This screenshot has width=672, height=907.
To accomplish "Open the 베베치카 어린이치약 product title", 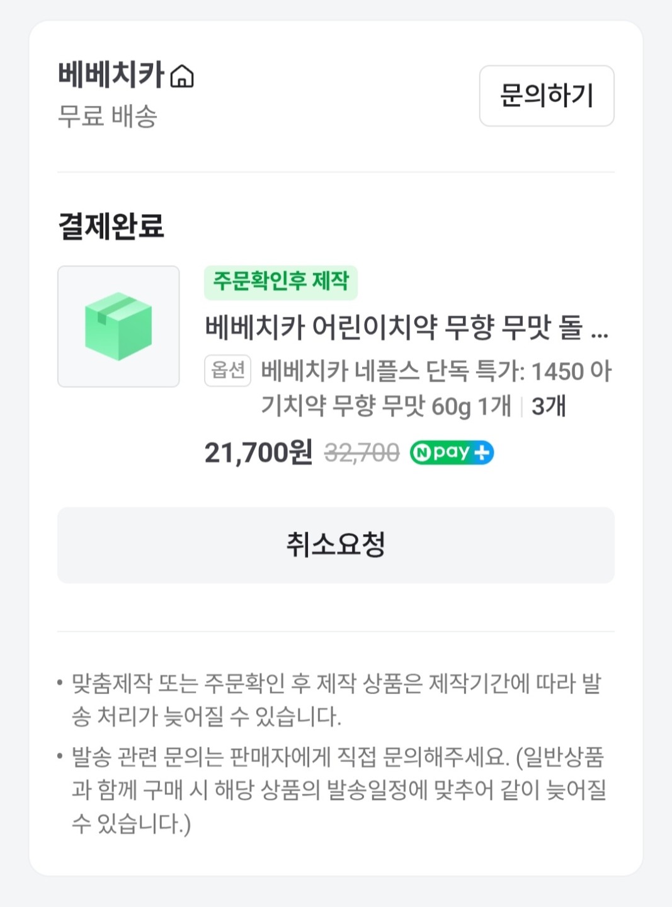I will click(394, 328).
